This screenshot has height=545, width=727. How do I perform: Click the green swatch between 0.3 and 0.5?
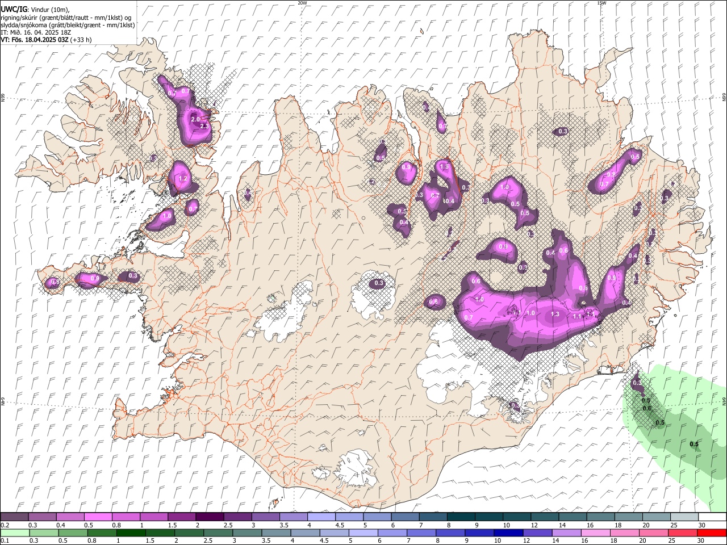coord(43,533)
